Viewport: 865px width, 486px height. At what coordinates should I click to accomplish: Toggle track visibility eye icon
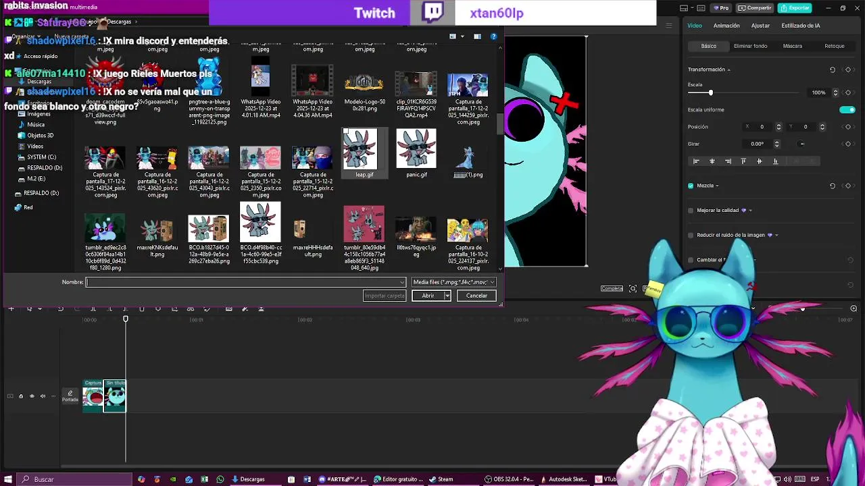tap(32, 396)
